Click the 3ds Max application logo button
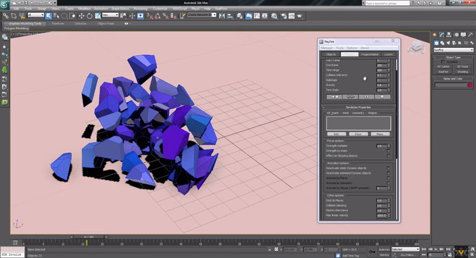476x258 pixels. tap(4, 5)
